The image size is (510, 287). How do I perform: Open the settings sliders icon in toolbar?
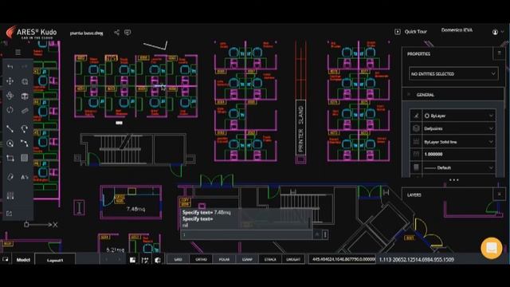(10, 195)
